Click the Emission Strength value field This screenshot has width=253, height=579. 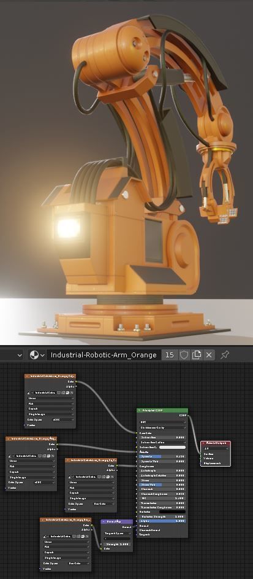click(x=162, y=516)
